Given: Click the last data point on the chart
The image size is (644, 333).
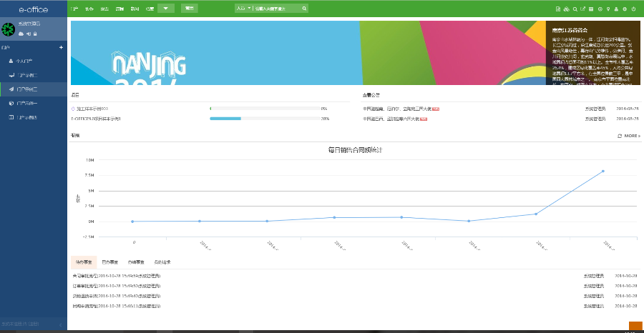Looking at the screenshot, I should (603, 171).
